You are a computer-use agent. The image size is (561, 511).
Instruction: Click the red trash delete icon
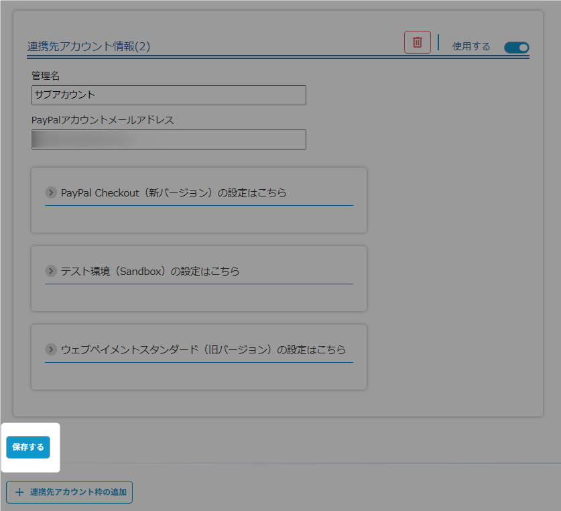pyautogui.click(x=417, y=42)
